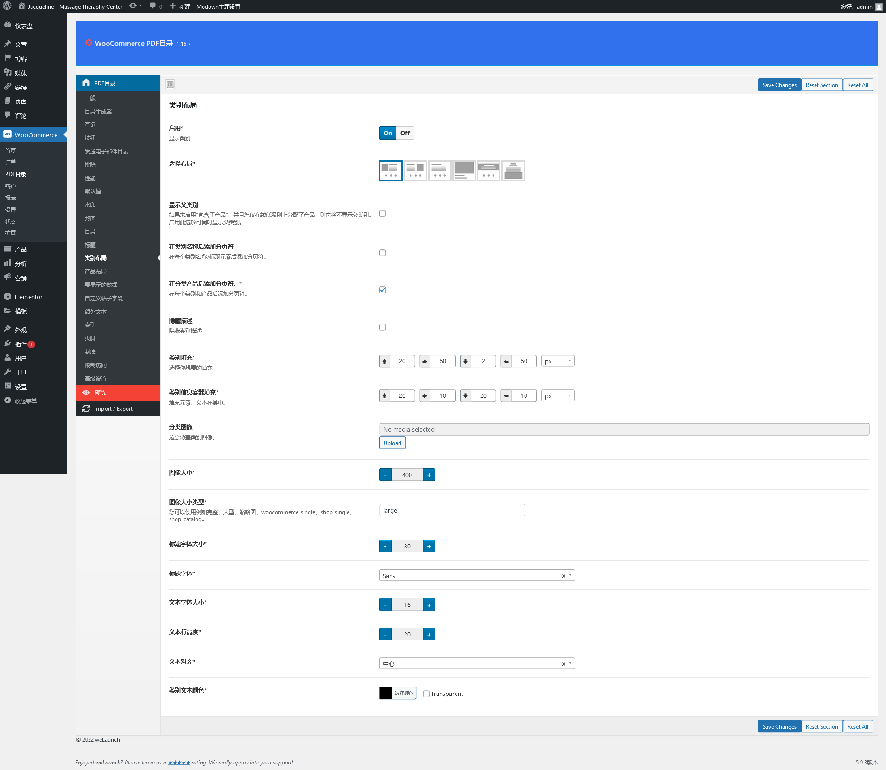Screen dimensions: 886x770
Task: Increase 文本行高度 with plus button
Action: [429, 635]
